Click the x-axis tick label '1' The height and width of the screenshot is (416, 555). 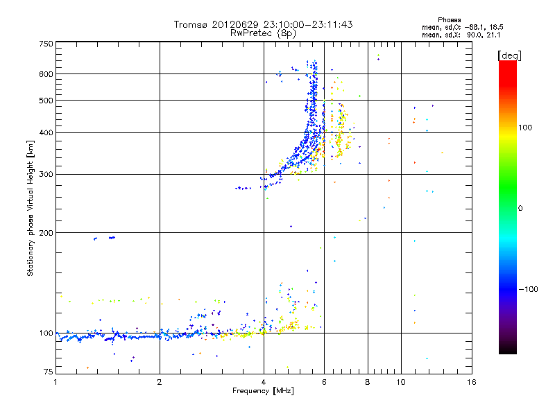coord(55,382)
